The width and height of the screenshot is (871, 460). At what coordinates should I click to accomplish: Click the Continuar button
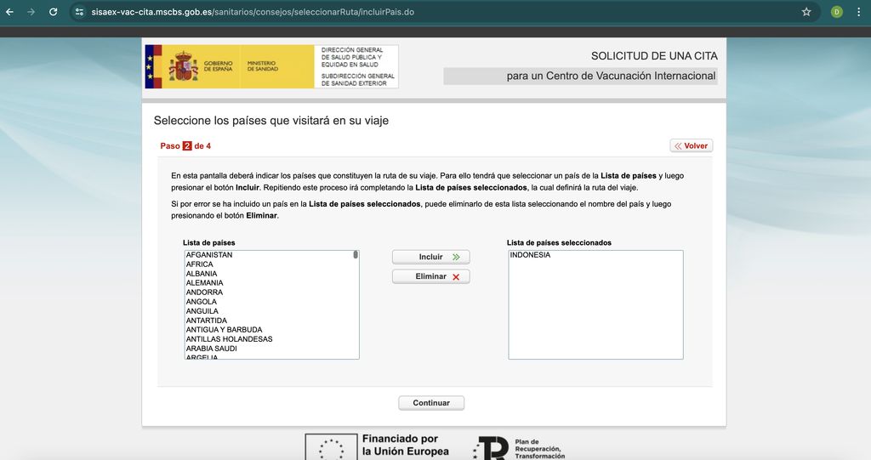pyautogui.click(x=431, y=403)
